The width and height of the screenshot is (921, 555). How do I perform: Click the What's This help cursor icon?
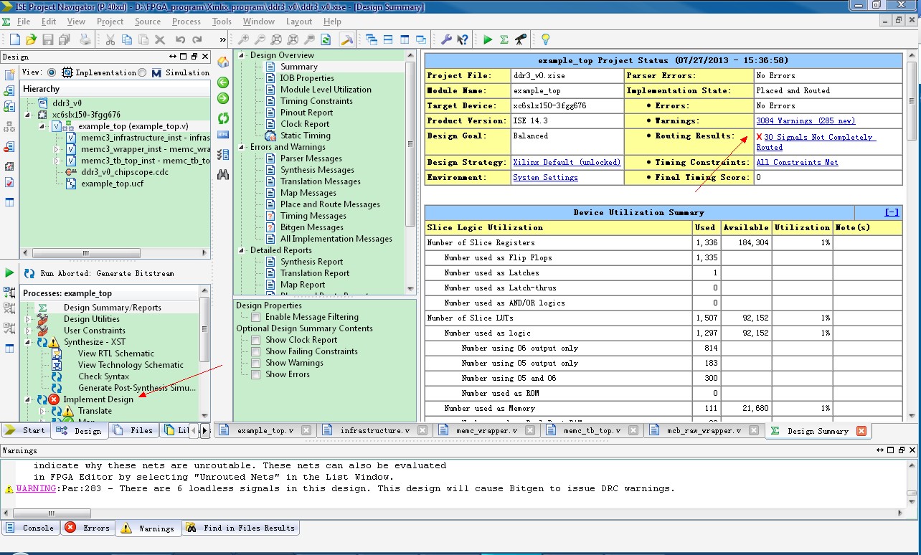coord(463,39)
